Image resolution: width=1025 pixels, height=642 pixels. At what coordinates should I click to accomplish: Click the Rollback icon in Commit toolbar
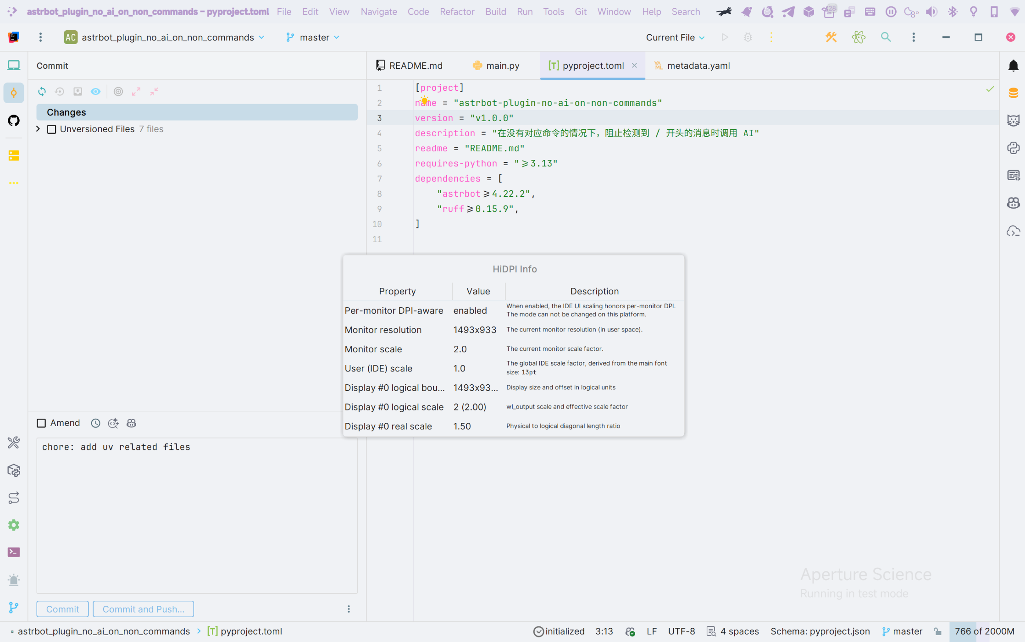[x=60, y=91]
